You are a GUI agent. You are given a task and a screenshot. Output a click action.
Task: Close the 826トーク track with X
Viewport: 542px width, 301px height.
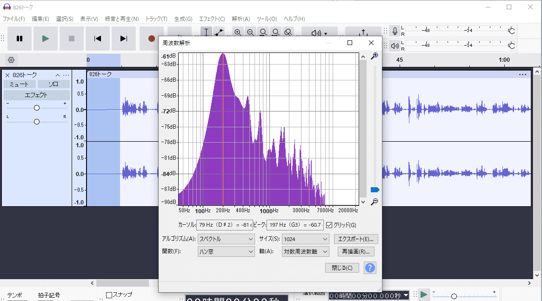7,75
